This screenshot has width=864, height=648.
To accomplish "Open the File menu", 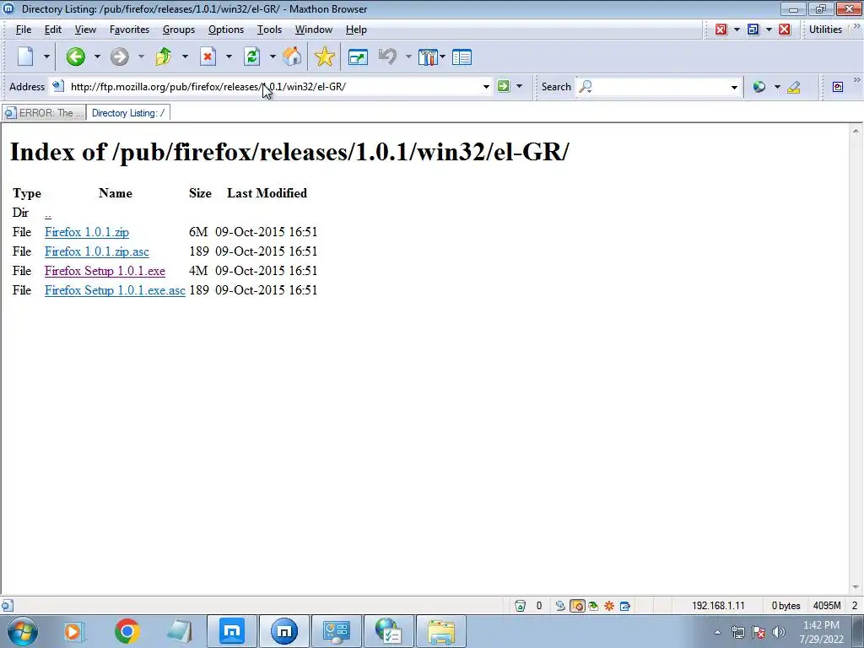I will (x=23, y=30).
